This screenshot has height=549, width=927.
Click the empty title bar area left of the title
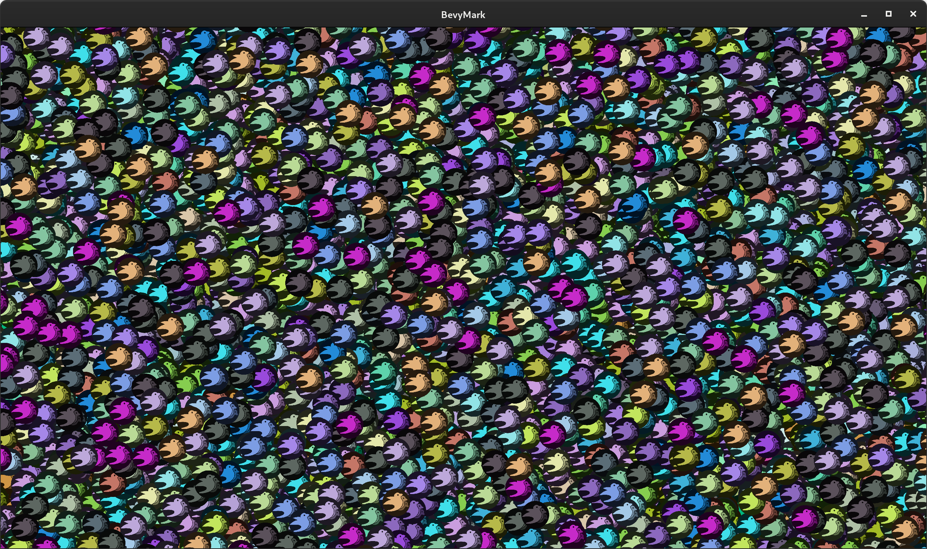222,15
